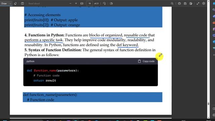
Task: Click the underlined 'def keyword' text
Action: click(127, 45)
